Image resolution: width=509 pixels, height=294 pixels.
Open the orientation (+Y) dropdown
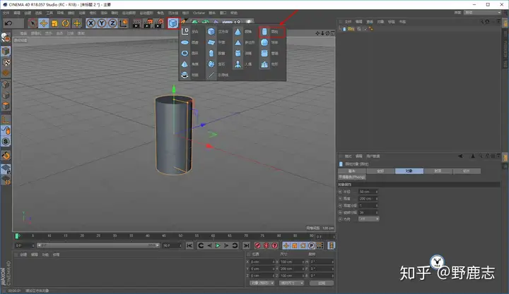tap(369, 219)
